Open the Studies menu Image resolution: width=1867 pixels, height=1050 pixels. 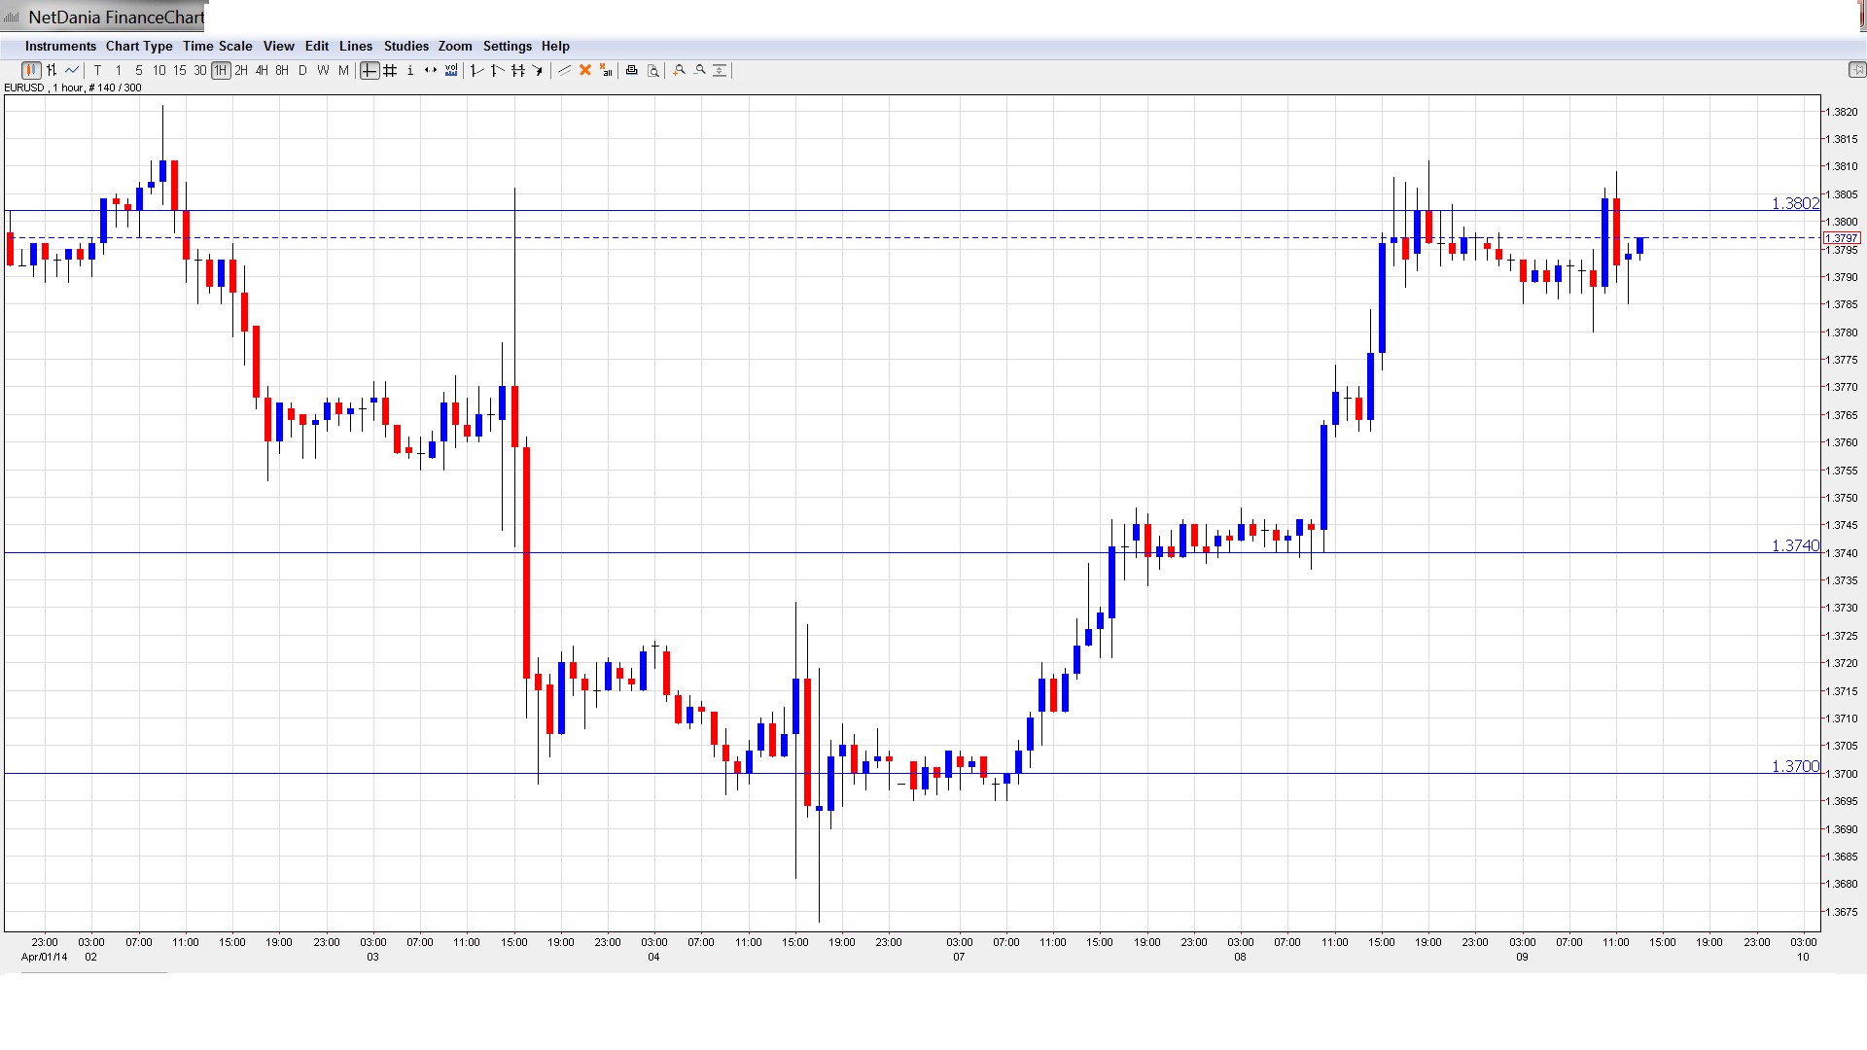coord(405,46)
